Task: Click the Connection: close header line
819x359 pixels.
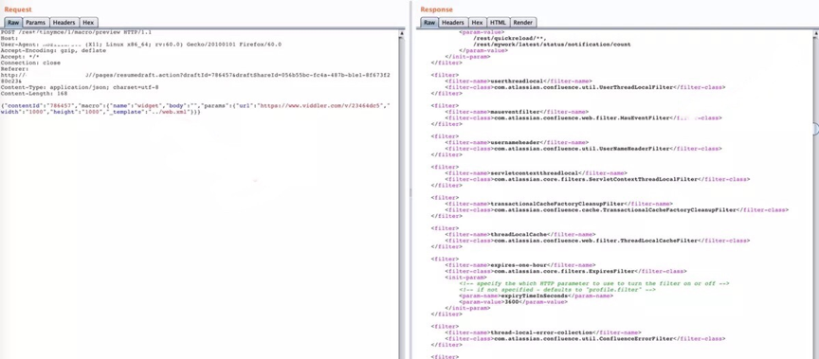Action: pyautogui.click(x=31, y=63)
